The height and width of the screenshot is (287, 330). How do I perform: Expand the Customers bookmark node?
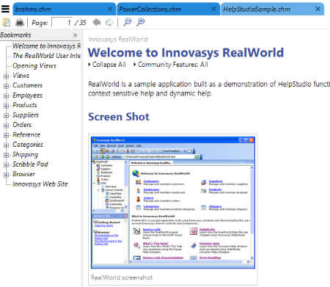[x=6, y=86]
